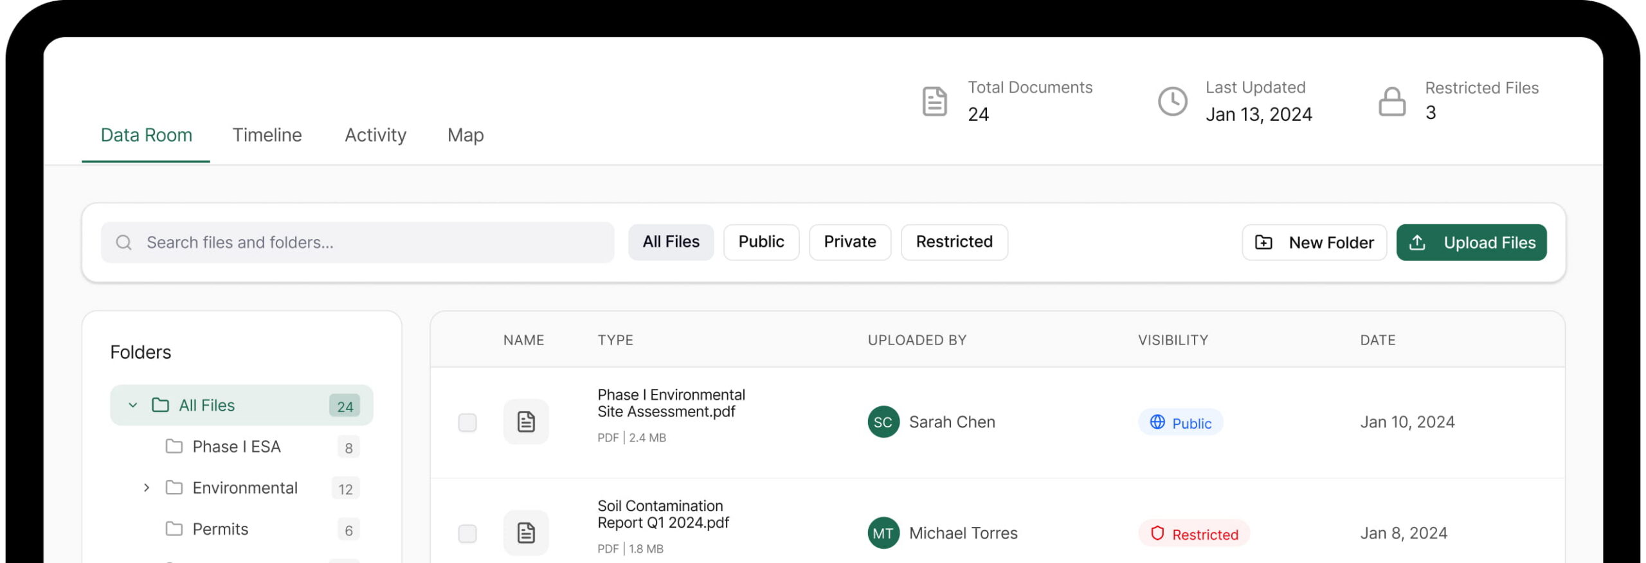
Task: Create a New Folder
Action: 1314,242
